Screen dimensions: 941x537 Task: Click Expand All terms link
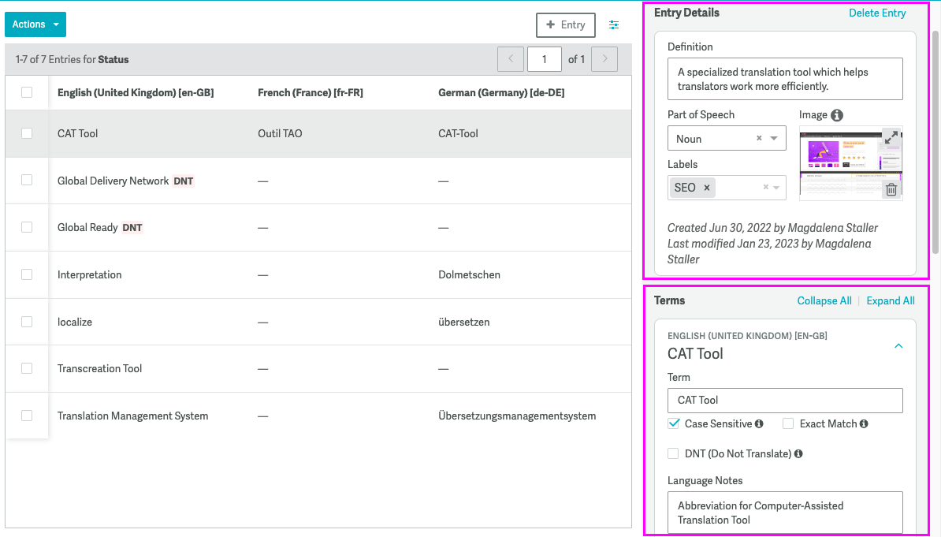[891, 301]
